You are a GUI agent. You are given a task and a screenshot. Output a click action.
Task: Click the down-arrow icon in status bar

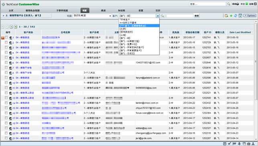pos(239,144)
